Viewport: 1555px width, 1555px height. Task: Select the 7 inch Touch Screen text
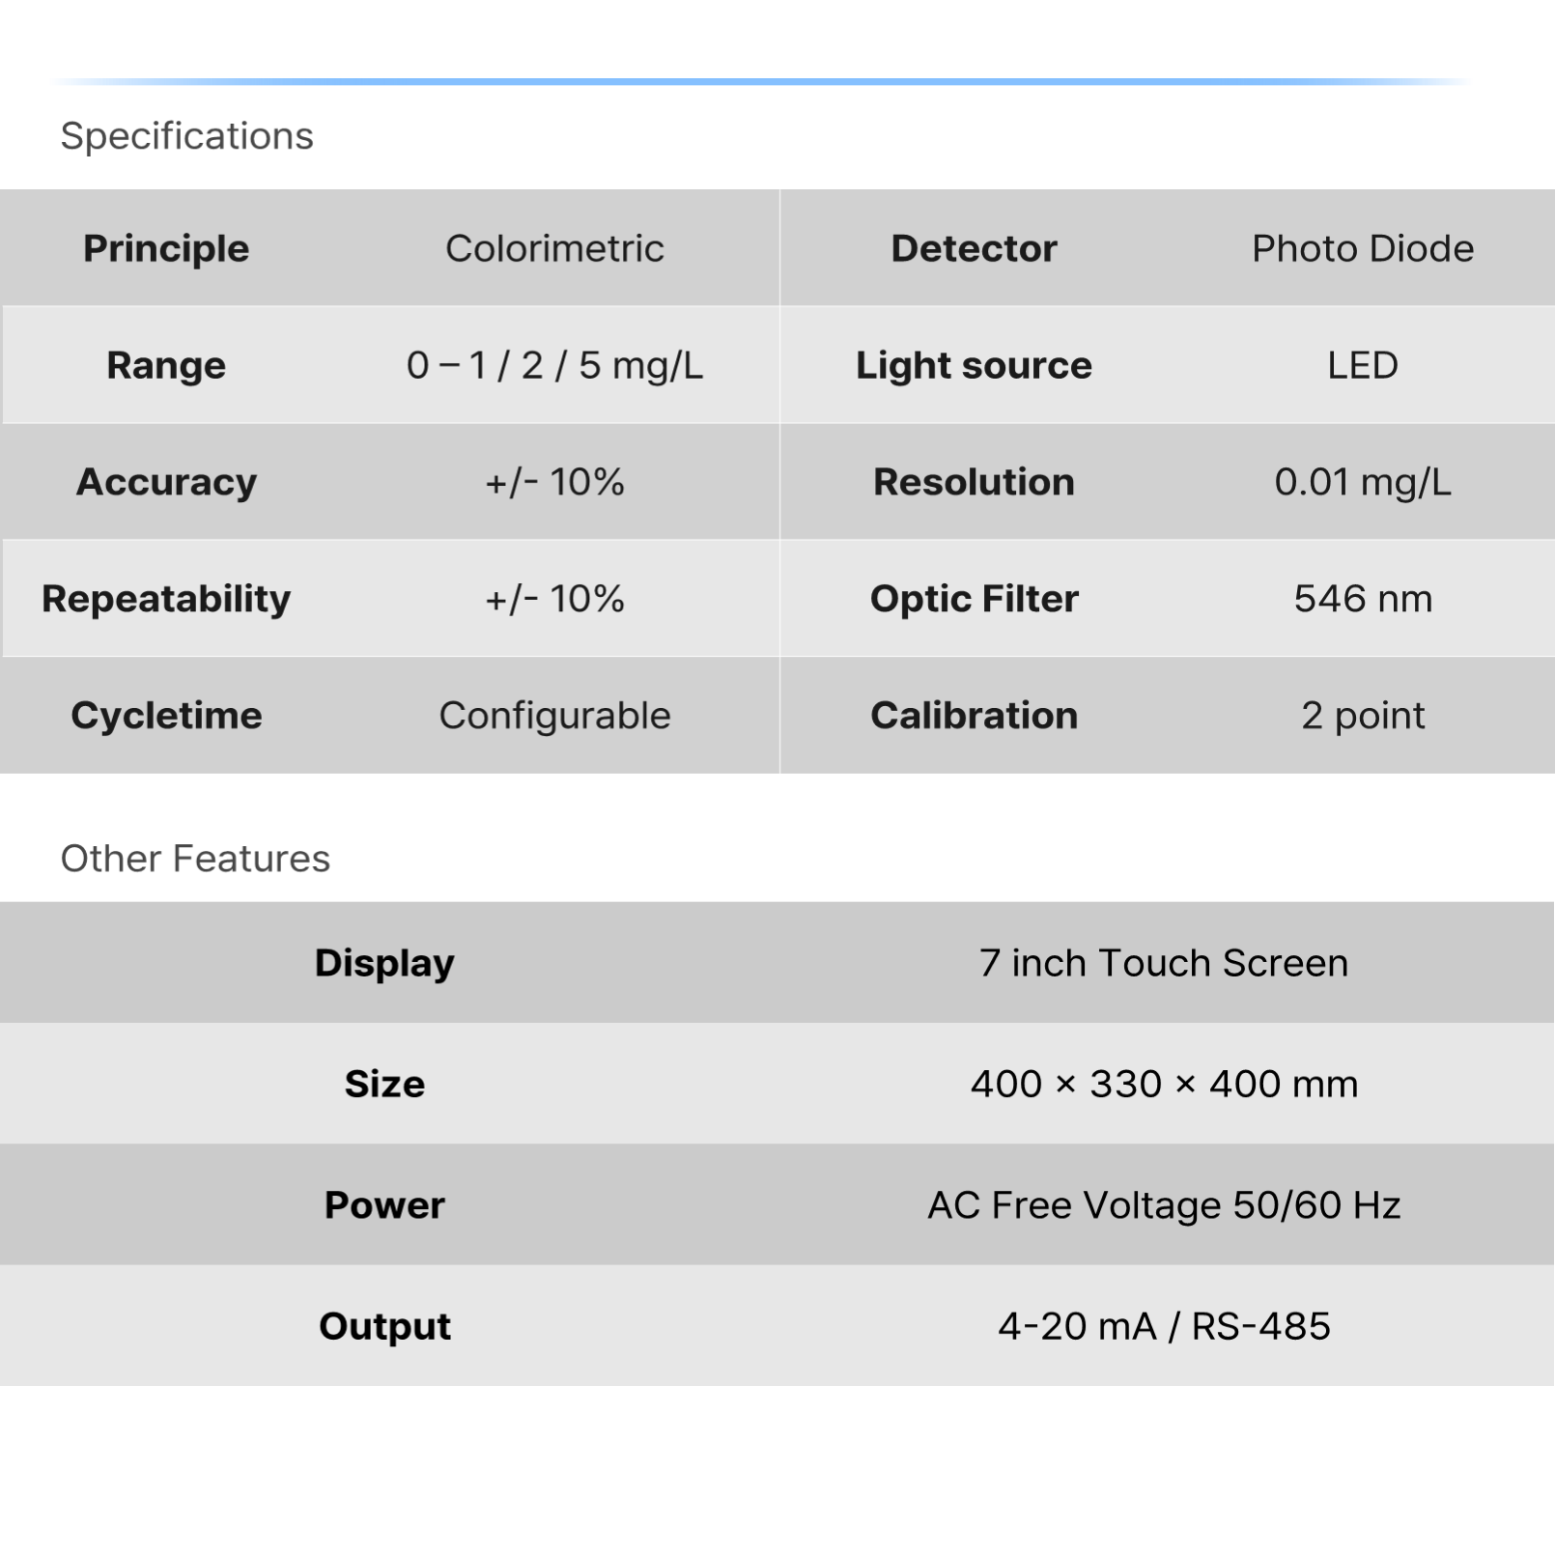click(1163, 963)
